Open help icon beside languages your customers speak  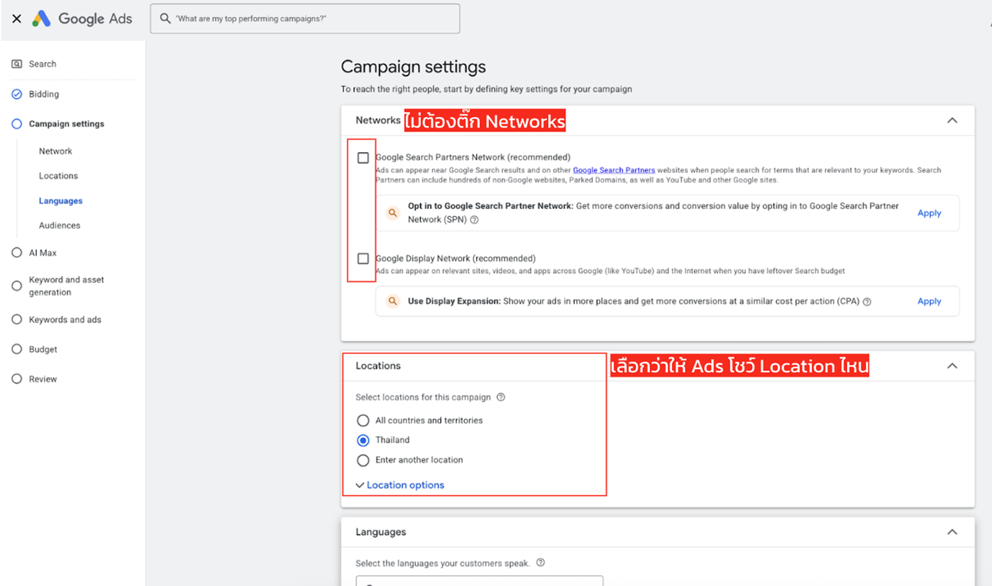click(x=541, y=563)
